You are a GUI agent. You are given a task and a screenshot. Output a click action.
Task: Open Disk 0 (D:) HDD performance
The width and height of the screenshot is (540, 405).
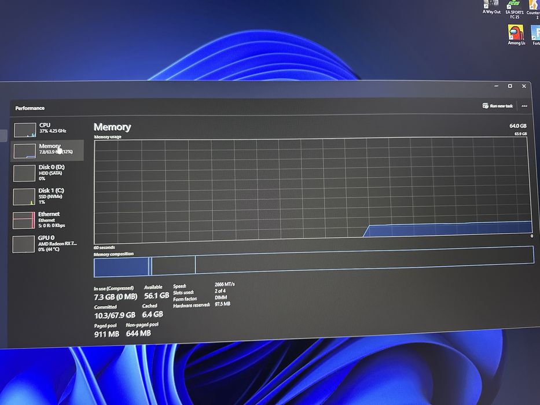(47, 172)
